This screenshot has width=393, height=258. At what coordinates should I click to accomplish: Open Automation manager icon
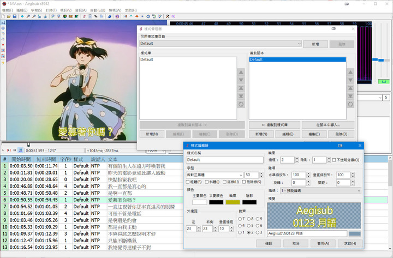[x=110, y=16]
